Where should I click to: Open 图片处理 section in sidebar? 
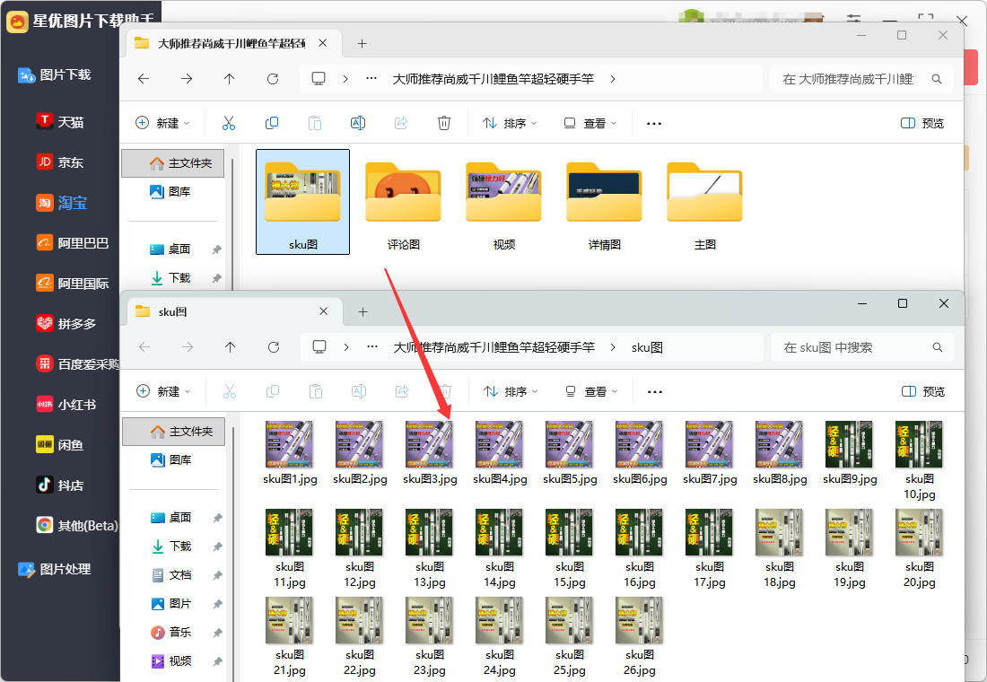tap(55, 569)
